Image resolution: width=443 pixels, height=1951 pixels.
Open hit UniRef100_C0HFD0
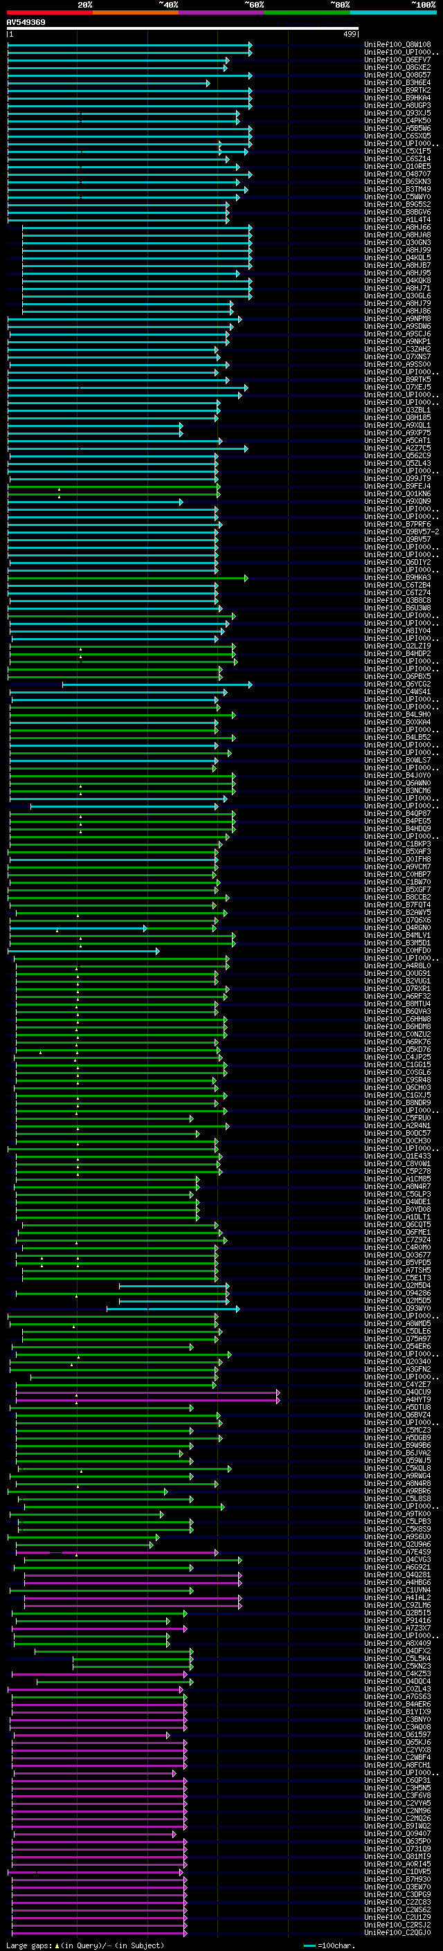[397, 950]
